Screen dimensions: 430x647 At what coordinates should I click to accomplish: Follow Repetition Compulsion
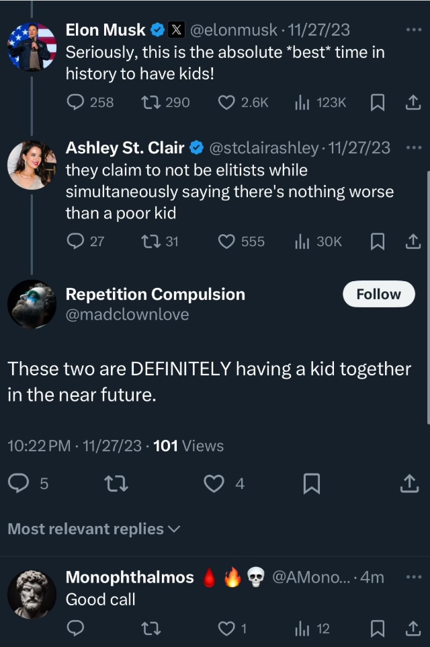point(378,294)
